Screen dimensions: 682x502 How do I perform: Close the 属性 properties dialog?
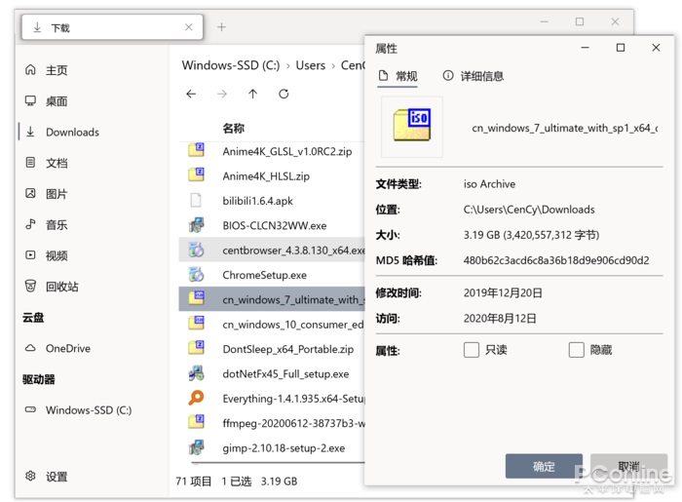pos(656,48)
